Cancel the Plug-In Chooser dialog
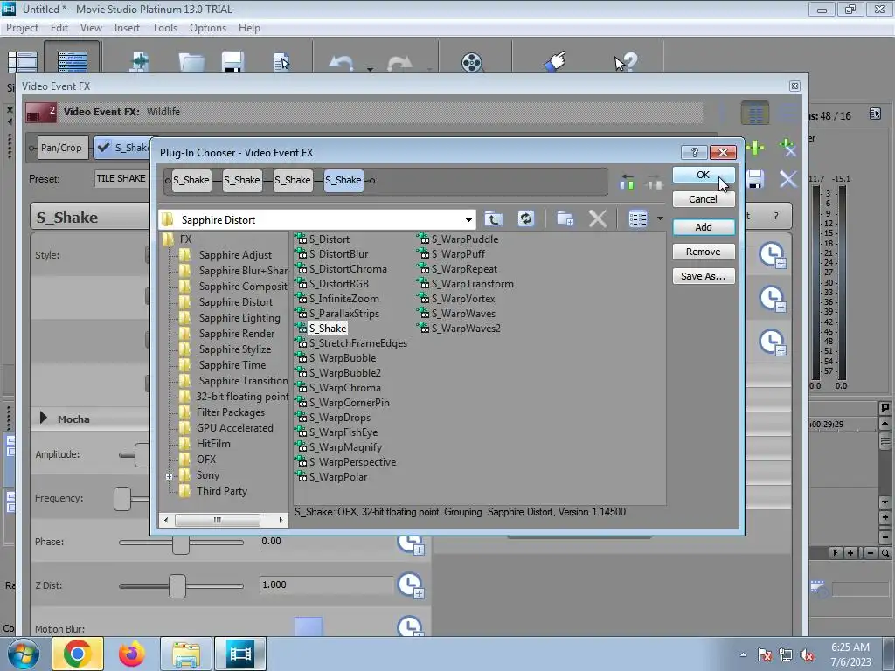This screenshot has width=895, height=671. 704,199
